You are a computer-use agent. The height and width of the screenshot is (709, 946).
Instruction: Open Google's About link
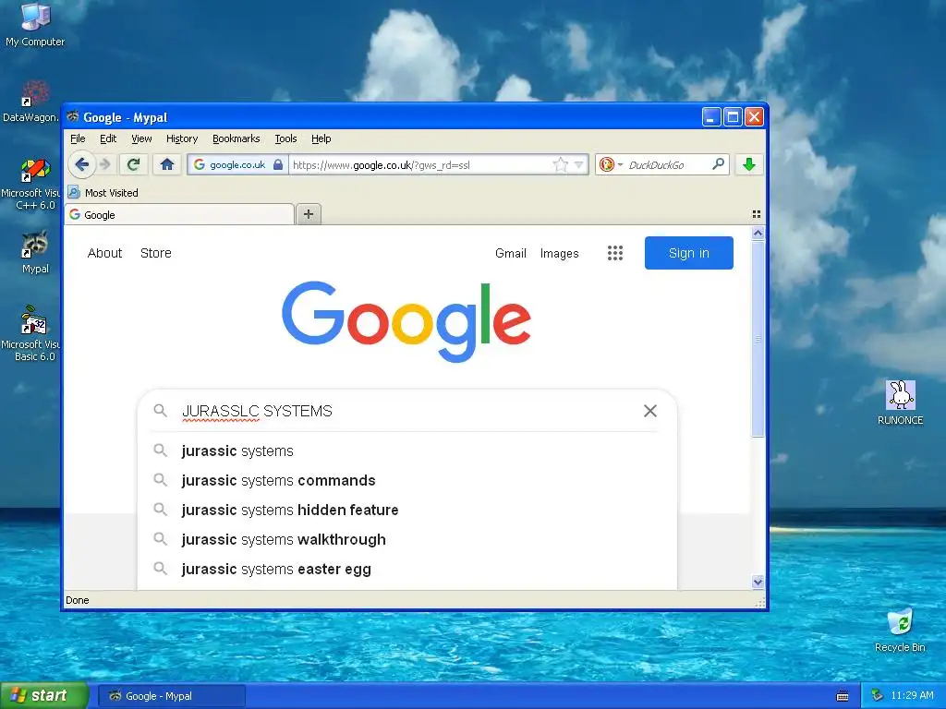[104, 253]
